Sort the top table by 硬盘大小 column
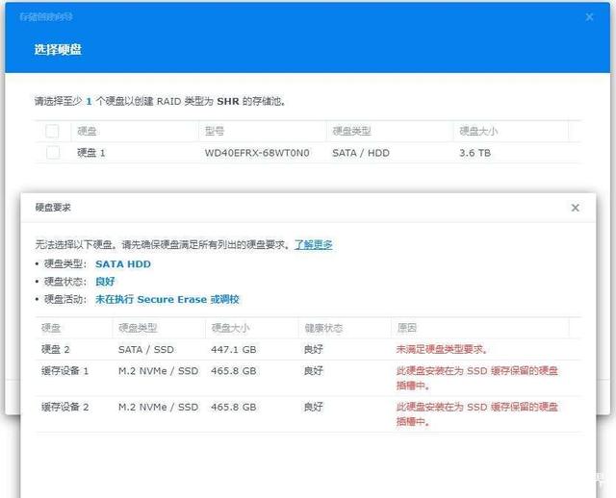This screenshot has height=498, width=616. click(x=478, y=131)
